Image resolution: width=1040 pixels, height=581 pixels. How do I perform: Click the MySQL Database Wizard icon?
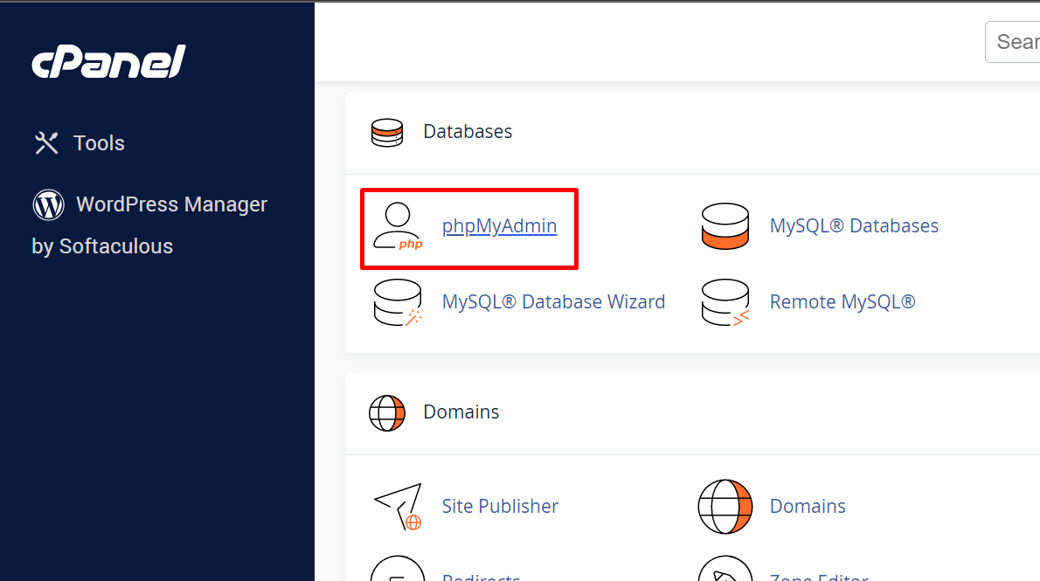point(398,302)
